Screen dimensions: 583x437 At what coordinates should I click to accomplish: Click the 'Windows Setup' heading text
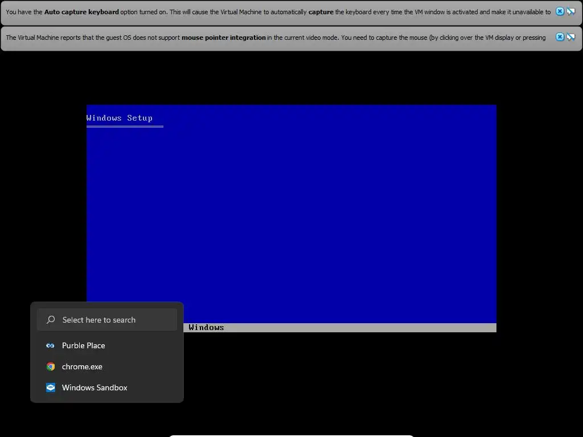pos(120,118)
